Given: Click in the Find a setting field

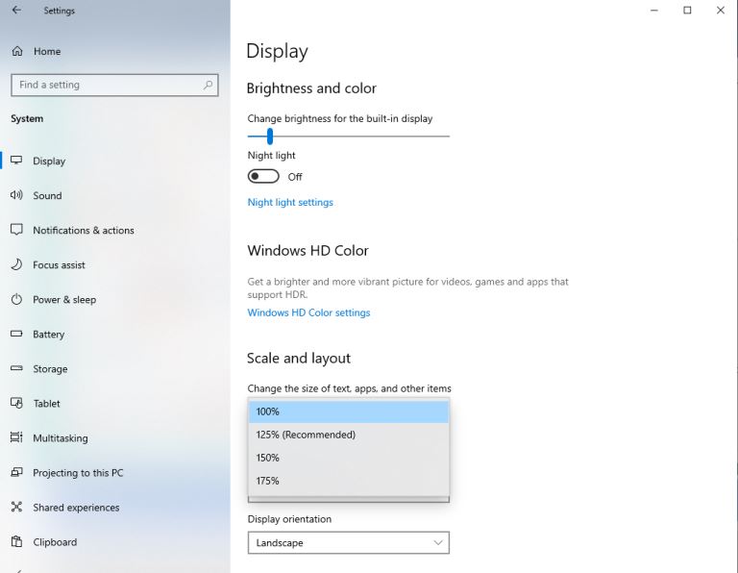Looking at the screenshot, I should [x=114, y=85].
